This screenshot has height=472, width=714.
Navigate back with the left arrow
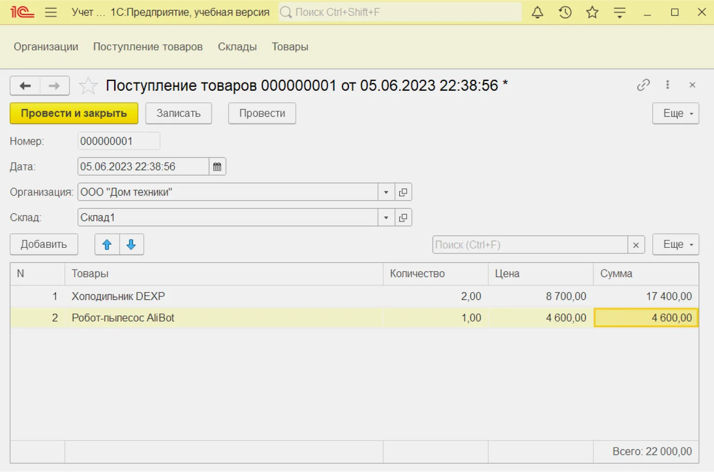[x=25, y=86]
